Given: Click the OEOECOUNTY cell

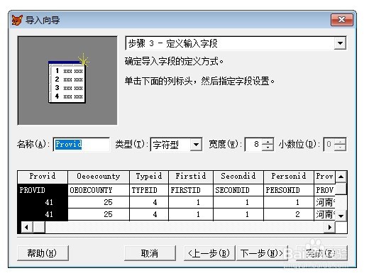Looking at the screenshot, I should pyautogui.click(x=99, y=190).
